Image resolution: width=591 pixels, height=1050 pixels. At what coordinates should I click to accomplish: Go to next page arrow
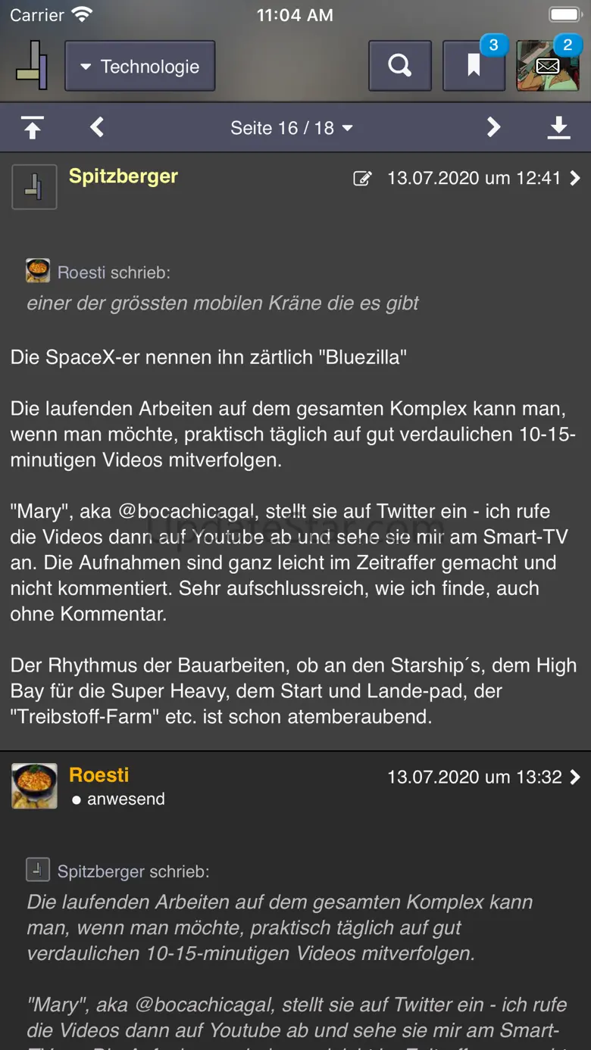(x=493, y=127)
